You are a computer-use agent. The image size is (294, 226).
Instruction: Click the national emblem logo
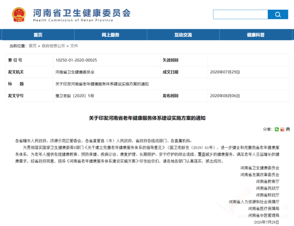19,15
